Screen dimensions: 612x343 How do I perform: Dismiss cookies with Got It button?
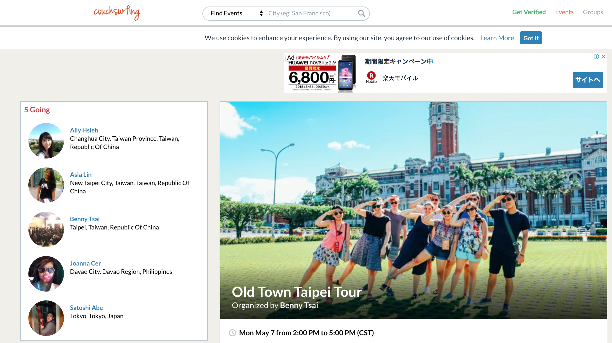pos(531,38)
